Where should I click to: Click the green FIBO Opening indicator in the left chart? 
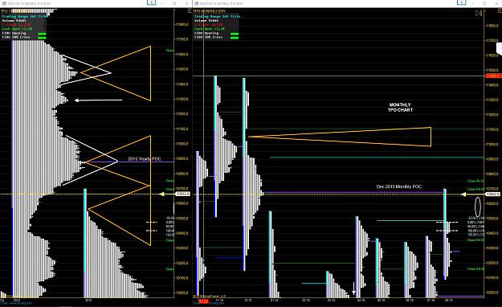coord(42,34)
